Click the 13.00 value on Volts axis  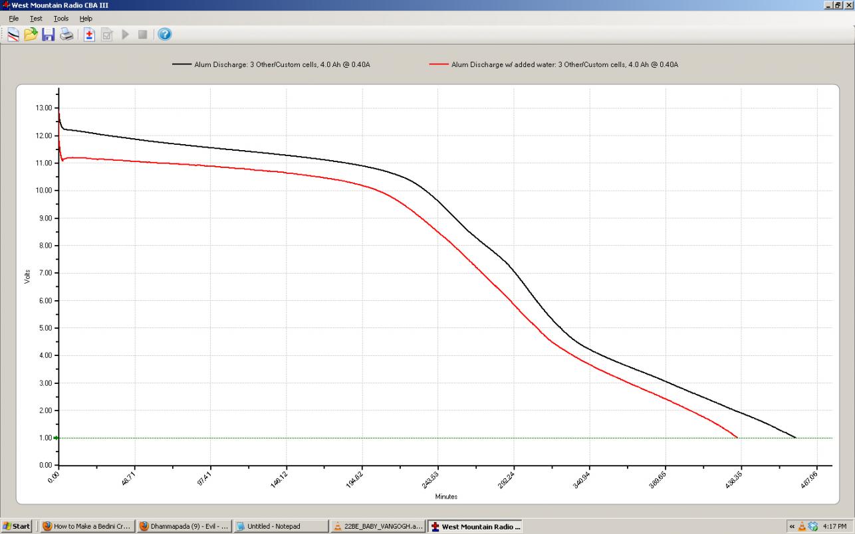(x=45, y=108)
